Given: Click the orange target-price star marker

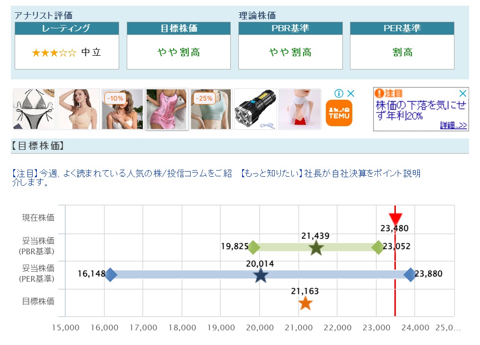Looking at the screenshot, I should click(305, 303).
